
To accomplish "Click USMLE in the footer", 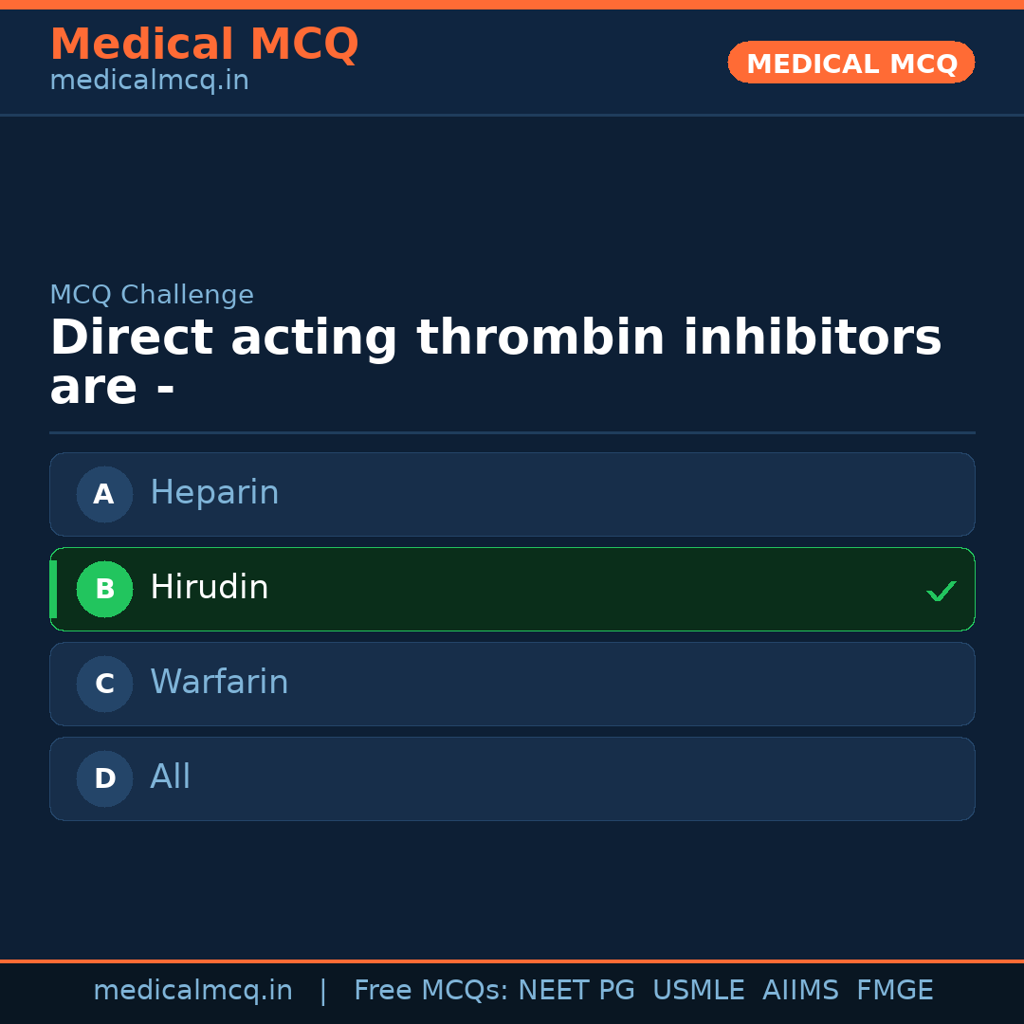I will 698,991.
